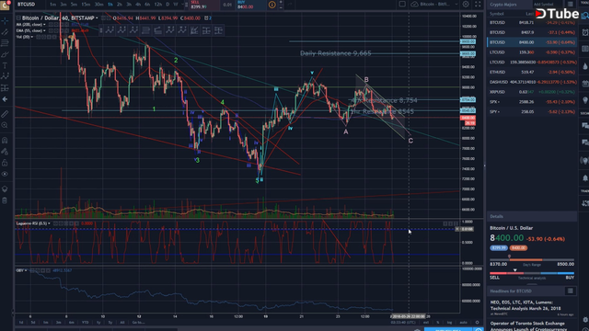The height and width of the screenshot is (331, 589).
Task: Switch to the D daily timeframe
Action: [167, 5]
